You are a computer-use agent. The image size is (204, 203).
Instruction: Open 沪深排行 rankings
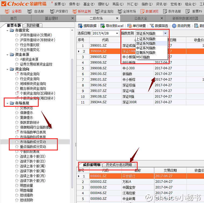tap(59, 11)
